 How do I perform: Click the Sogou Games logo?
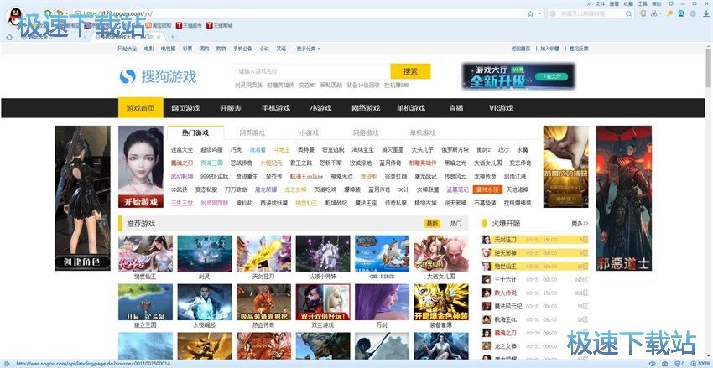coord(159,77)
